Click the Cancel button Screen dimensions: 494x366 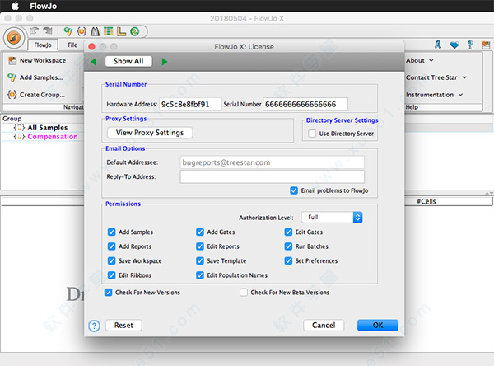tap(324, 326)
